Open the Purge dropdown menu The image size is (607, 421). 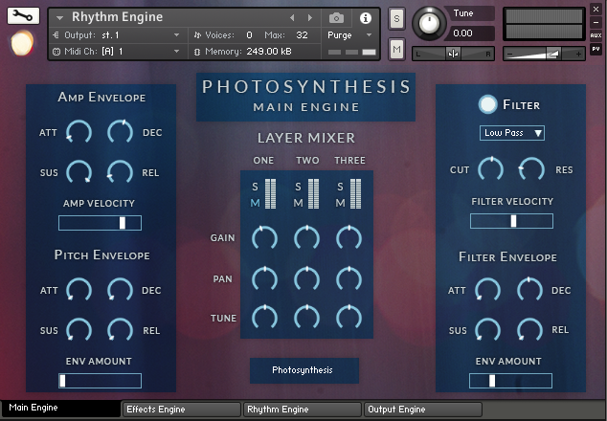349,35
